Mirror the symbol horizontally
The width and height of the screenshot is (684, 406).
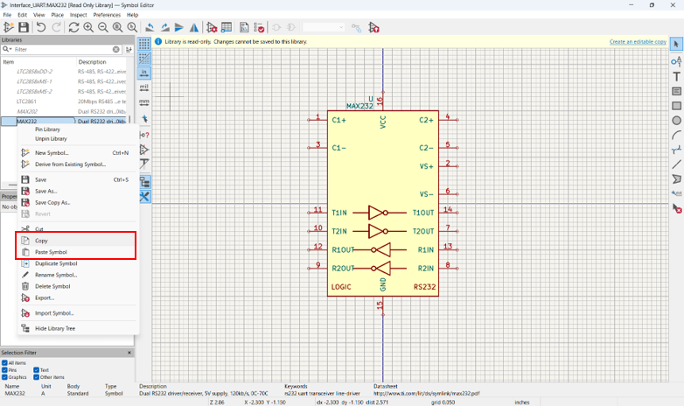click(x=194, y=27)
